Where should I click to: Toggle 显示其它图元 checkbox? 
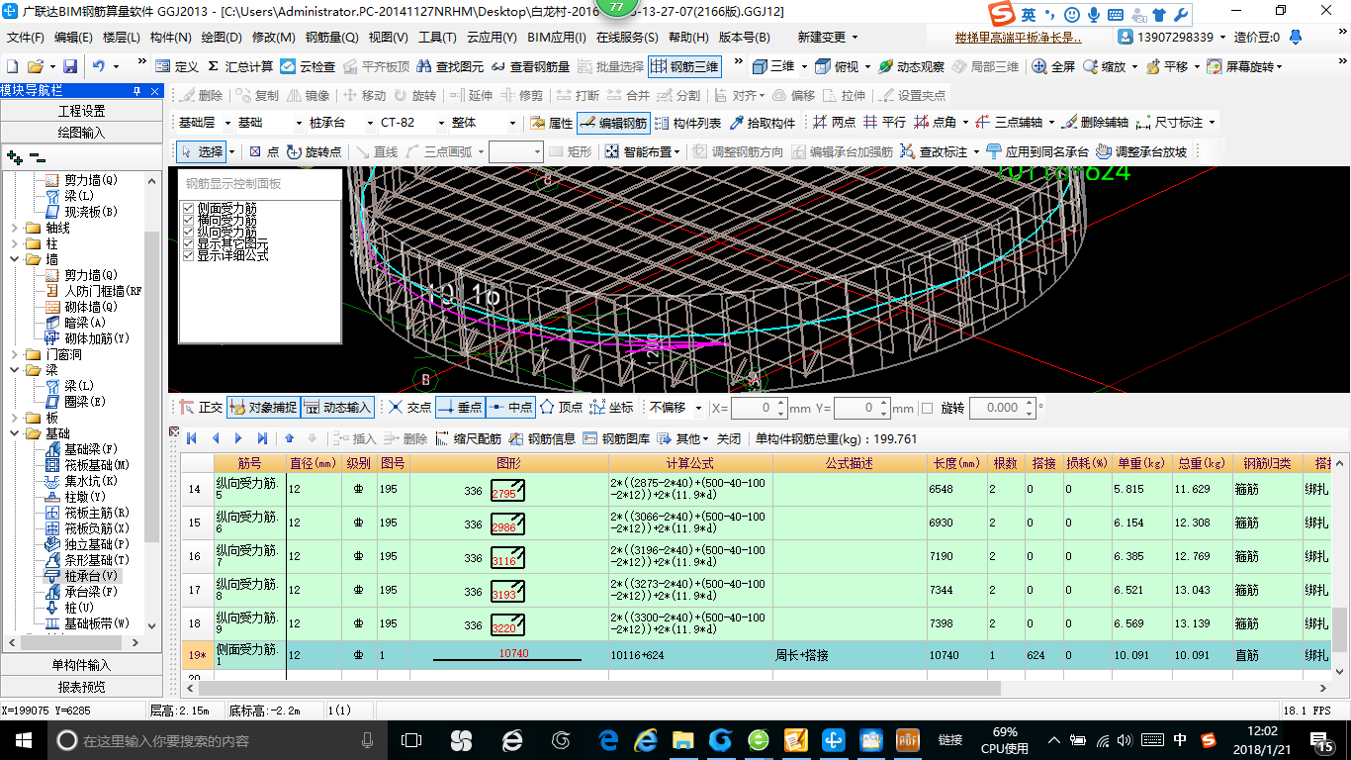(x=188, y=243)
